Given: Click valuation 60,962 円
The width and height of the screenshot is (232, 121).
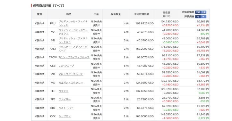Looking at the screenshot, I should [202, 21].
